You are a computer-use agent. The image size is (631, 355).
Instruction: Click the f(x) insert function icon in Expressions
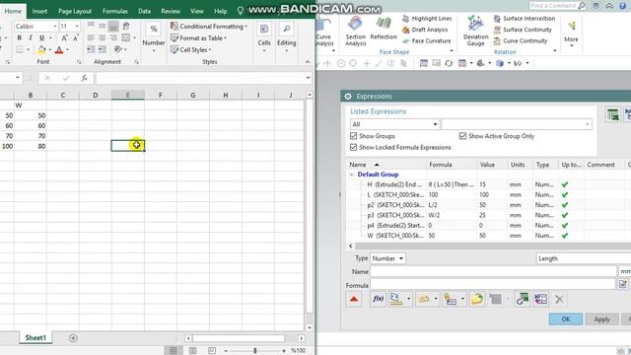(378, 299)
